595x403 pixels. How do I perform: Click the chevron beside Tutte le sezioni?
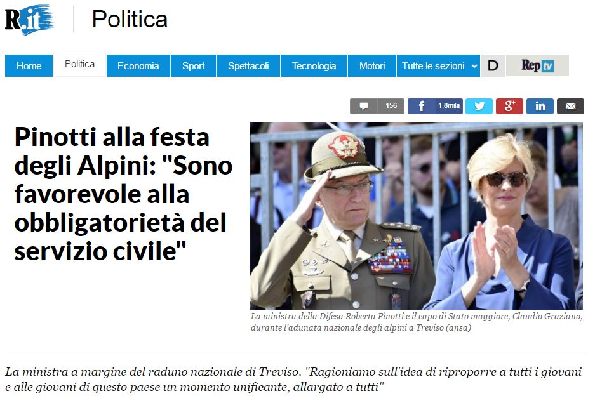point(474,66)
